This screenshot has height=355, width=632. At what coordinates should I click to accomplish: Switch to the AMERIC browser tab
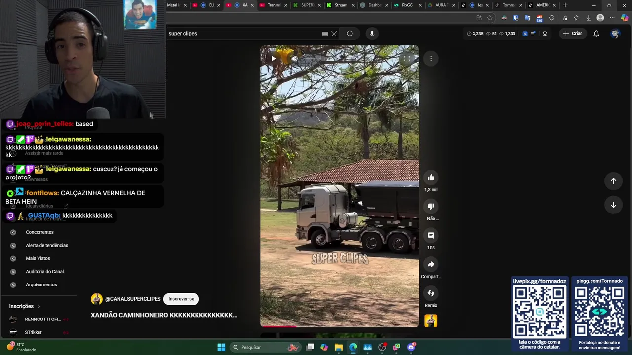tap(542, 5)
